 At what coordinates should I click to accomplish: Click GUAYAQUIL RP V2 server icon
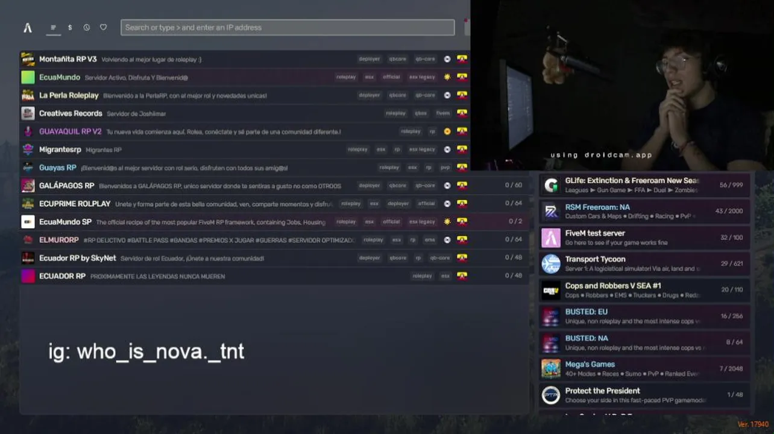(28, 131)
